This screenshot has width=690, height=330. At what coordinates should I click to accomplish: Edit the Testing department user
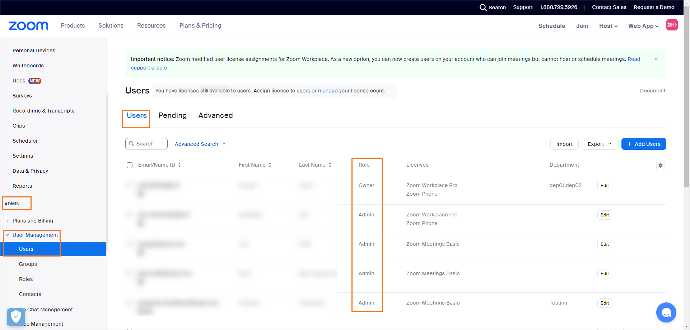pos(605,303)
